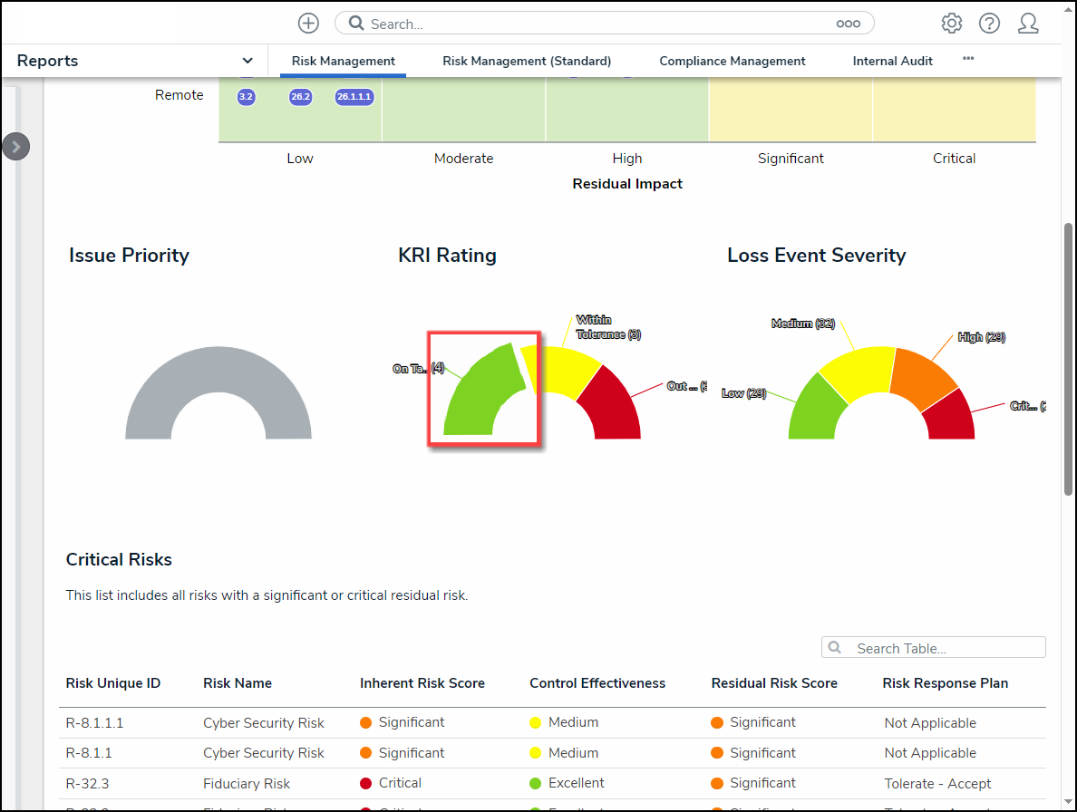Switch to Risk Management (Standard) tab

tap(527, 61)
